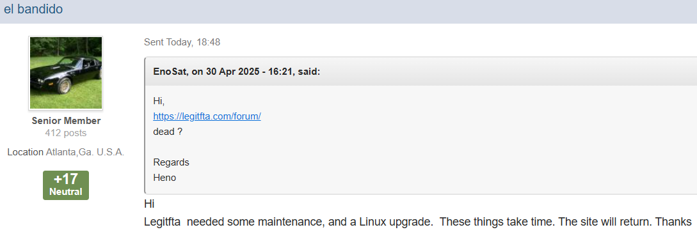The height and width of the screenshot is (232, 697).
Task: Open el bandido's profile from the header
Action: tap(33, 9)
